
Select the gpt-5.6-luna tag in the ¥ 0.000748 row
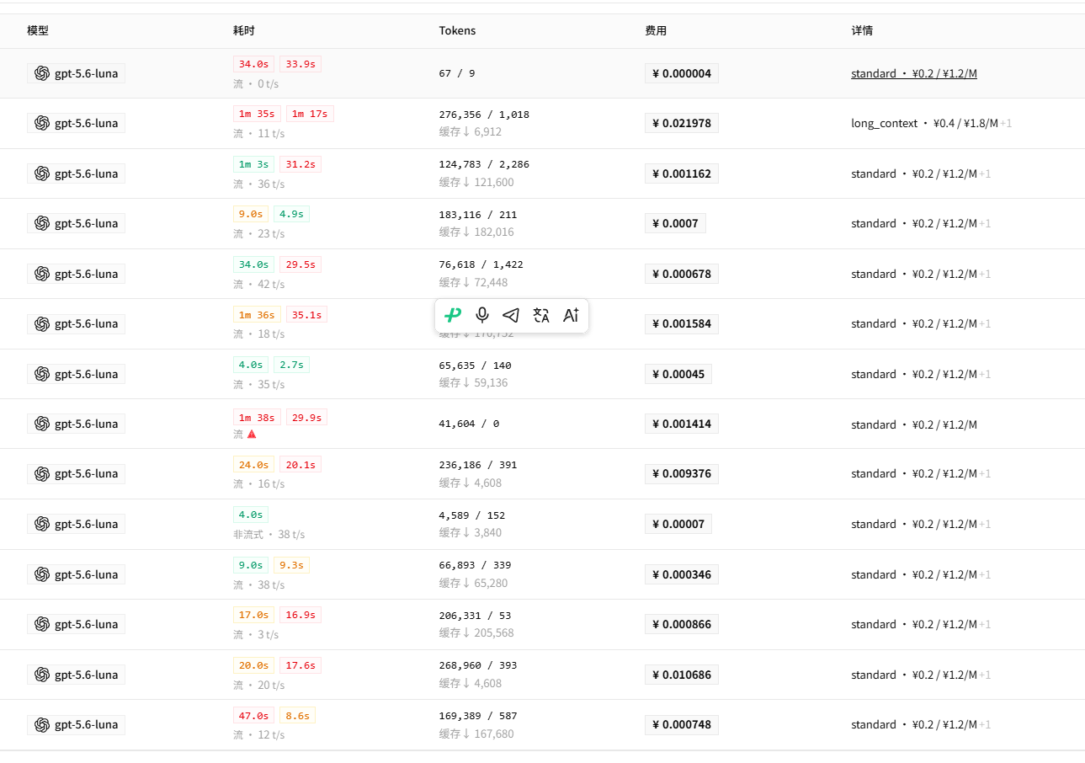point(76,724)
